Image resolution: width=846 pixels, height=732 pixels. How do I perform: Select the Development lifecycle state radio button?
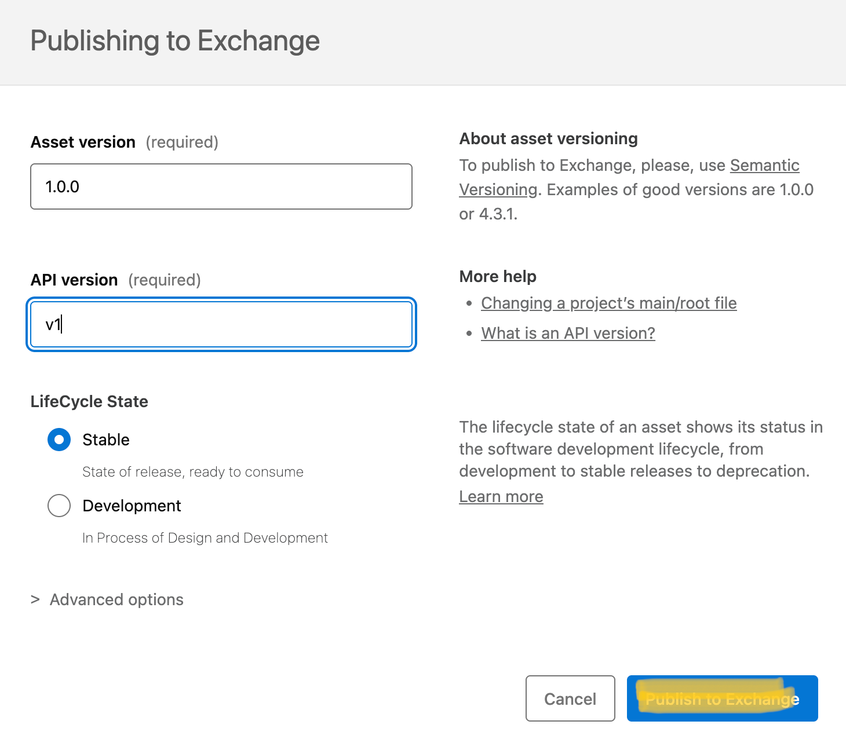(x=59, y=506)
